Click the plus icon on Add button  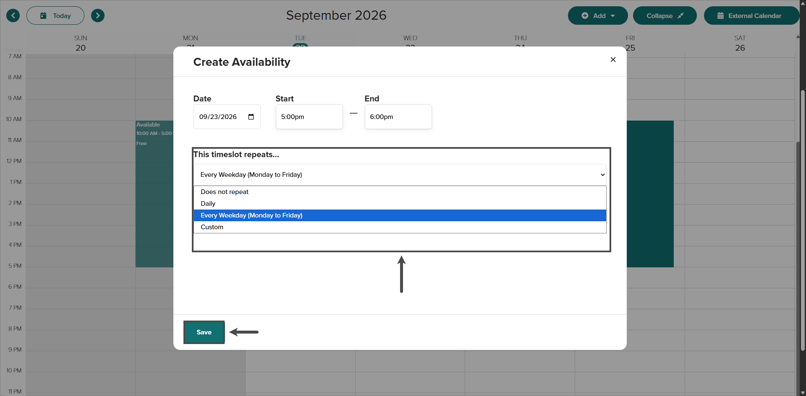click(x=585, y=16)
